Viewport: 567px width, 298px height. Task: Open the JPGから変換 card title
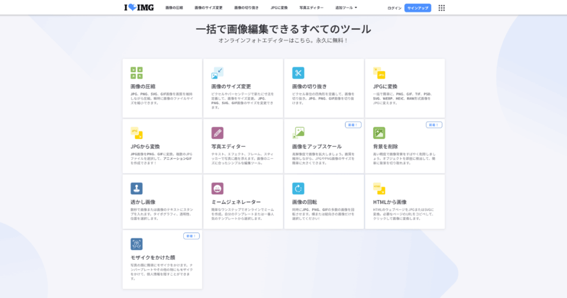pos(145,146)
